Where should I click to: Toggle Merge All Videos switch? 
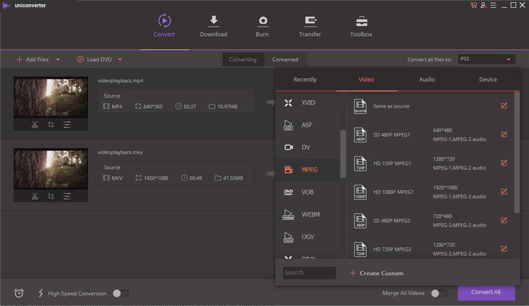(x=439, y=293)
